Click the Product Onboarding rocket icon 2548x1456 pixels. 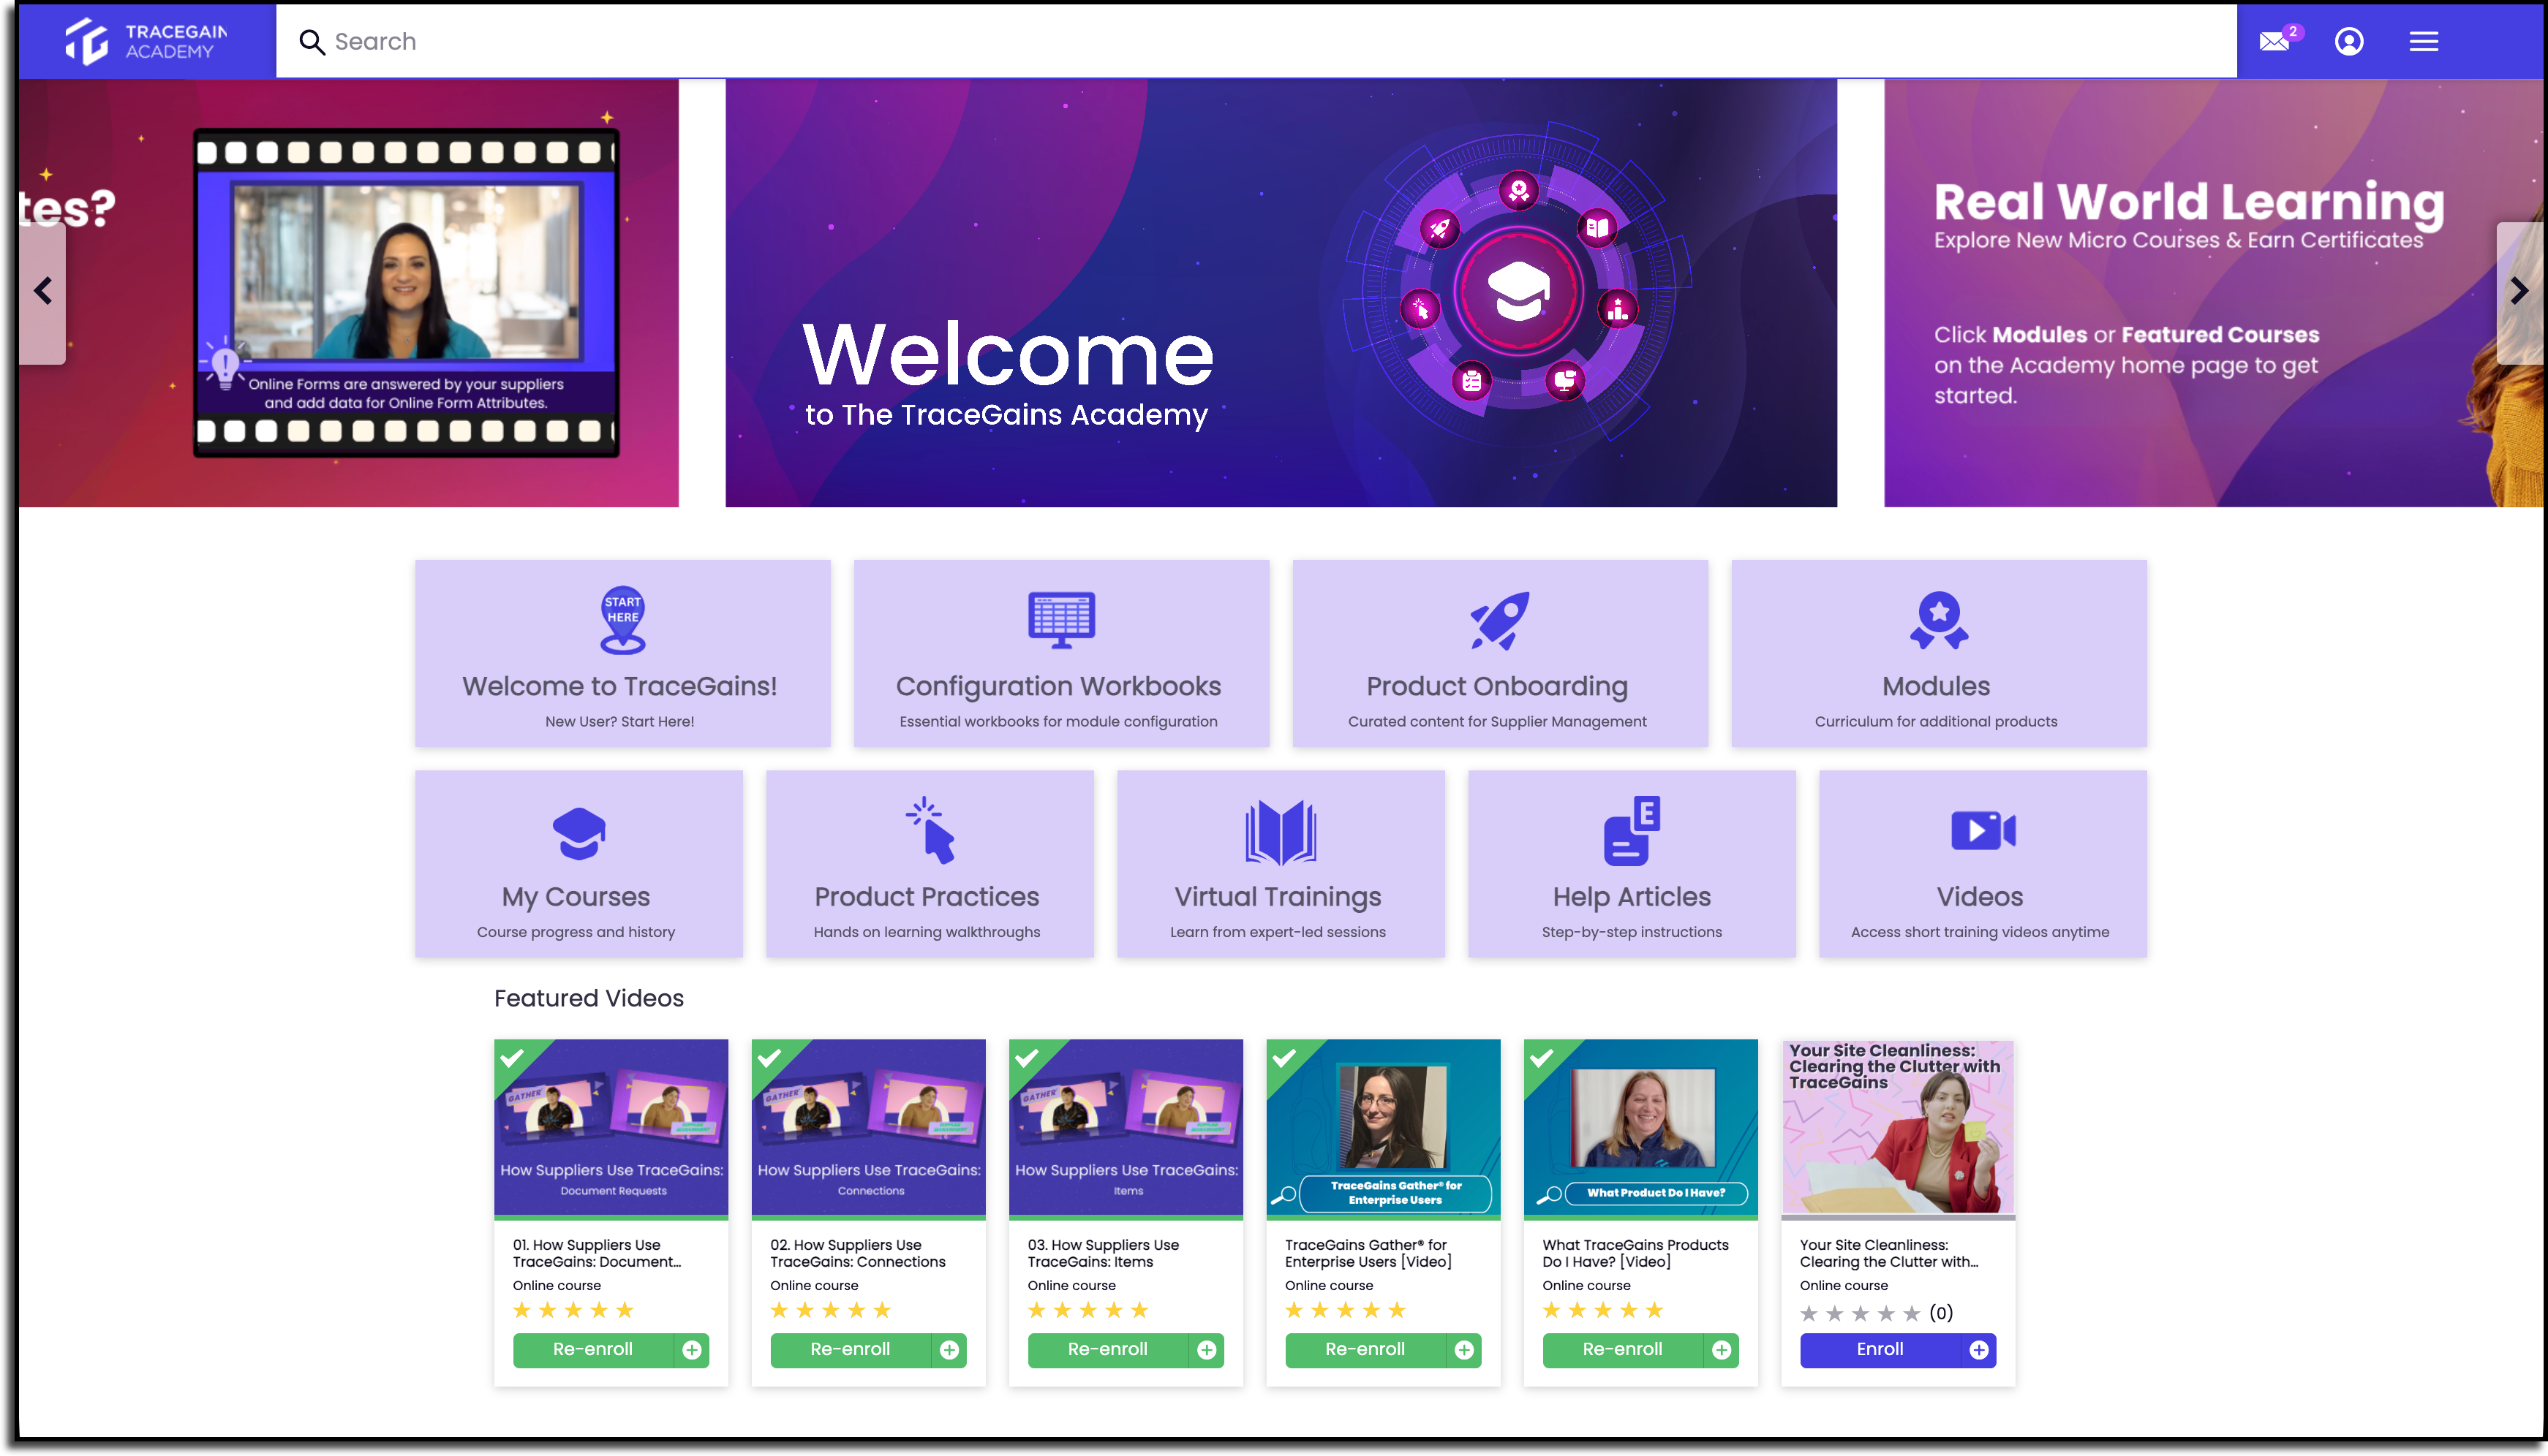(1499, 620)
